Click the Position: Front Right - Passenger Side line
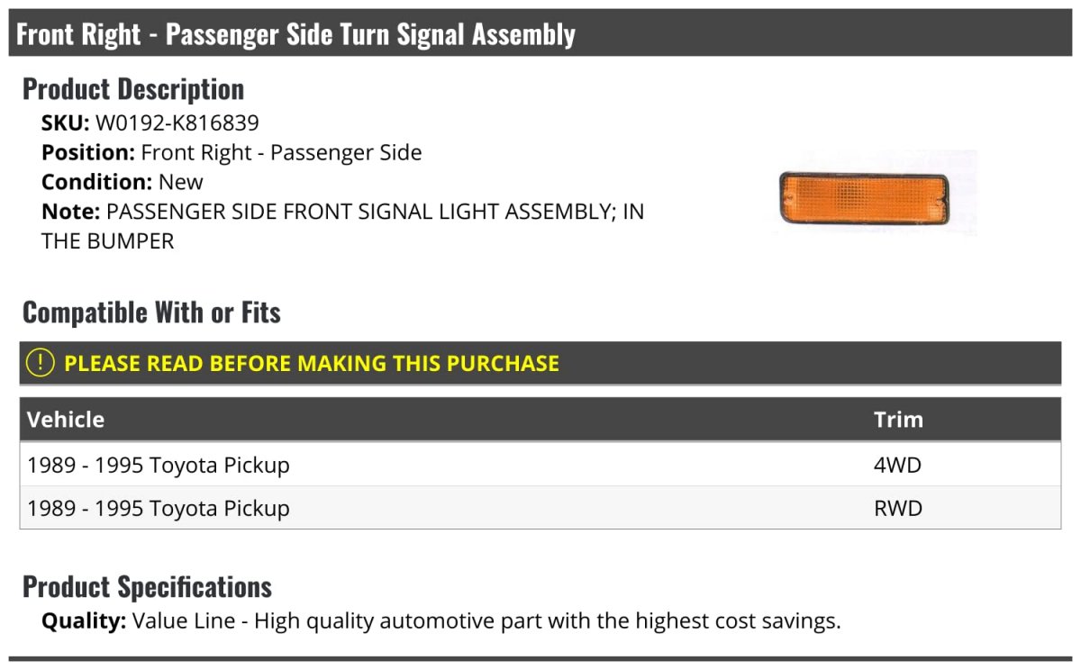1081x670 pixels. coord(232,153)
